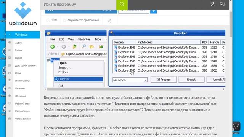Click the Аудио speaker icon
This screenshot has height=137, width=244.
point(10,42)
